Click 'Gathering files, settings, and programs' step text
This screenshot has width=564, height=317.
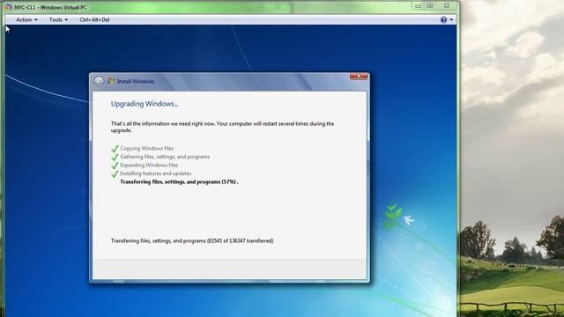coord(165,157)
